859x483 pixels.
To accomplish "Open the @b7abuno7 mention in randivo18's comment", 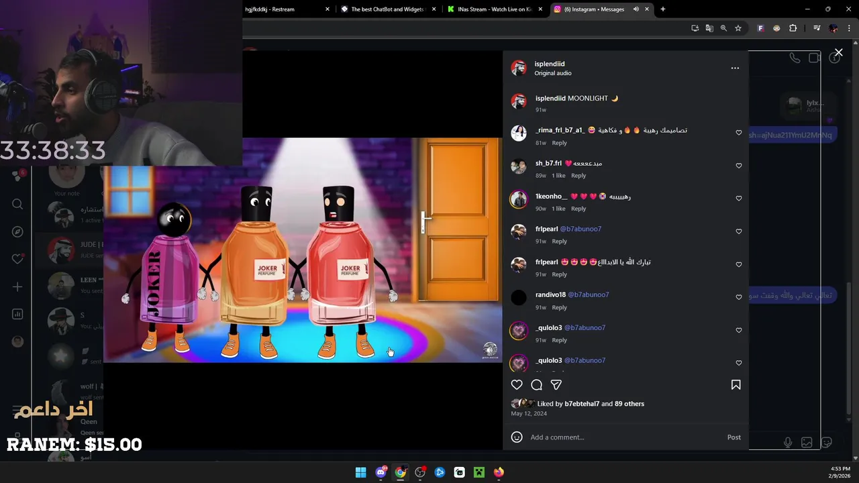I will (x=589, y=294).
